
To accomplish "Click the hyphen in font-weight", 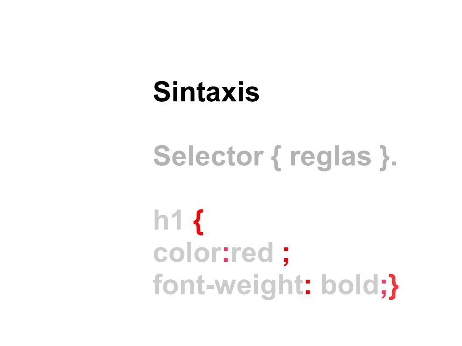I will click(210, 287).
